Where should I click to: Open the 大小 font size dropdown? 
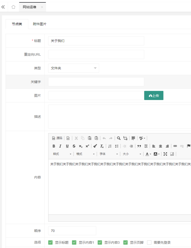point(132,154)
